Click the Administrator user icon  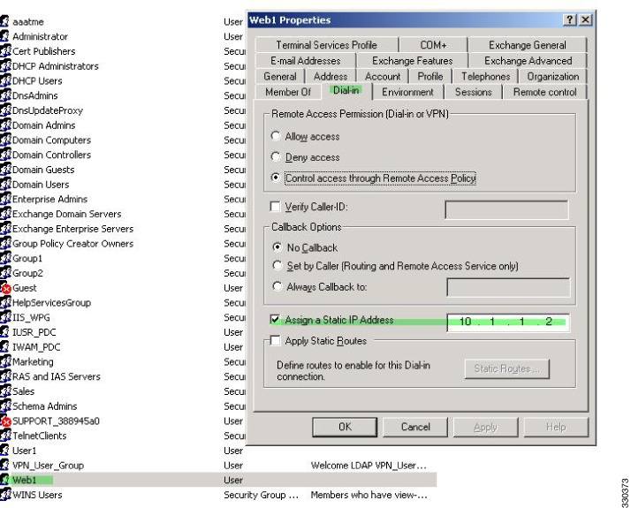[x=4, y=36]
